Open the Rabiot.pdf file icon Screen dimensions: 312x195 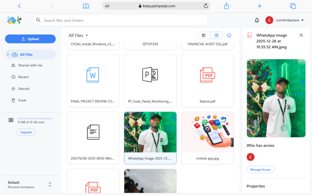(x=207, y=75)
